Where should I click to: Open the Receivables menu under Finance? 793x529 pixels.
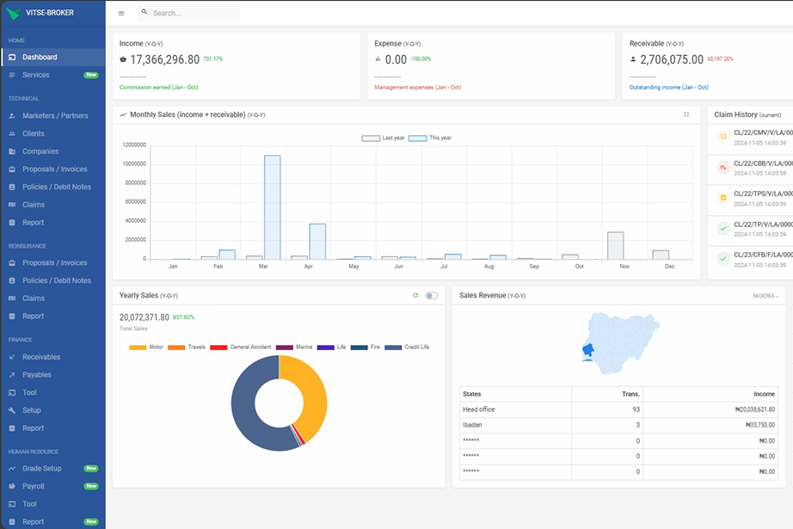click(41, 357)
